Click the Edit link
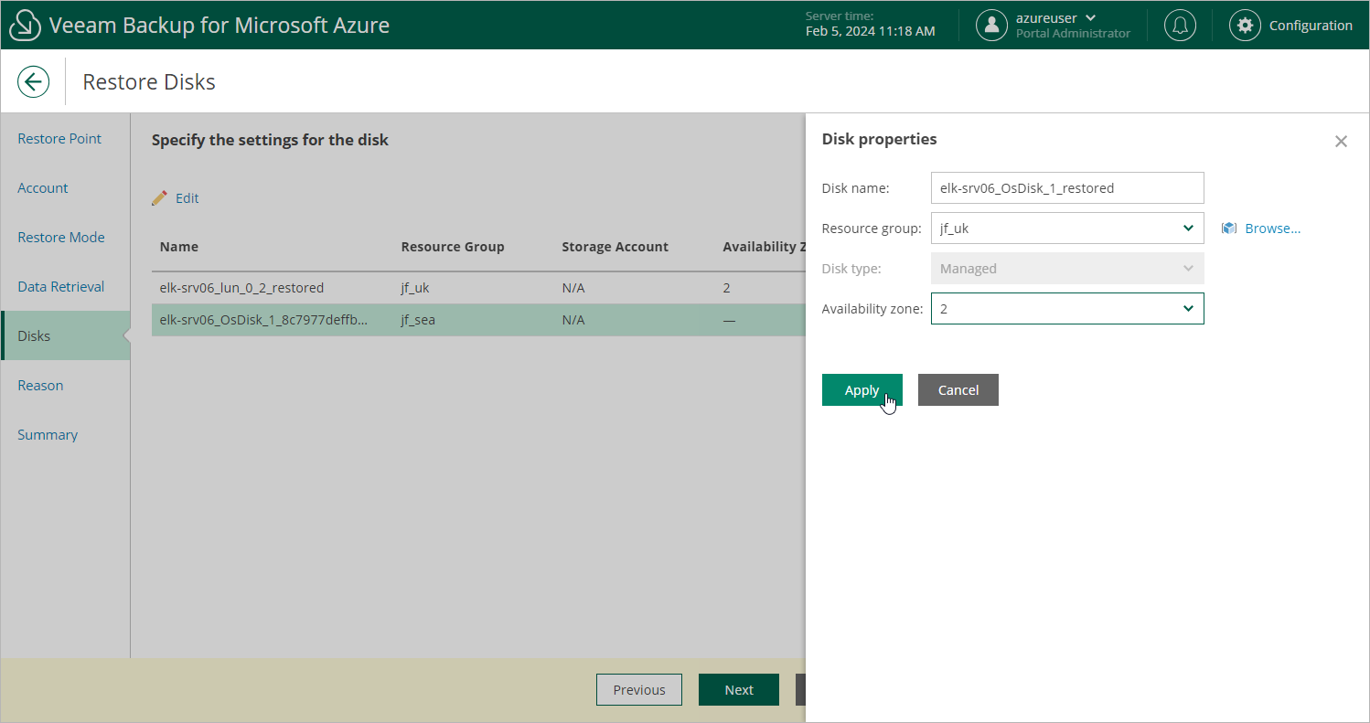This screenshot has height=723, width=1370. coord(187,197)
